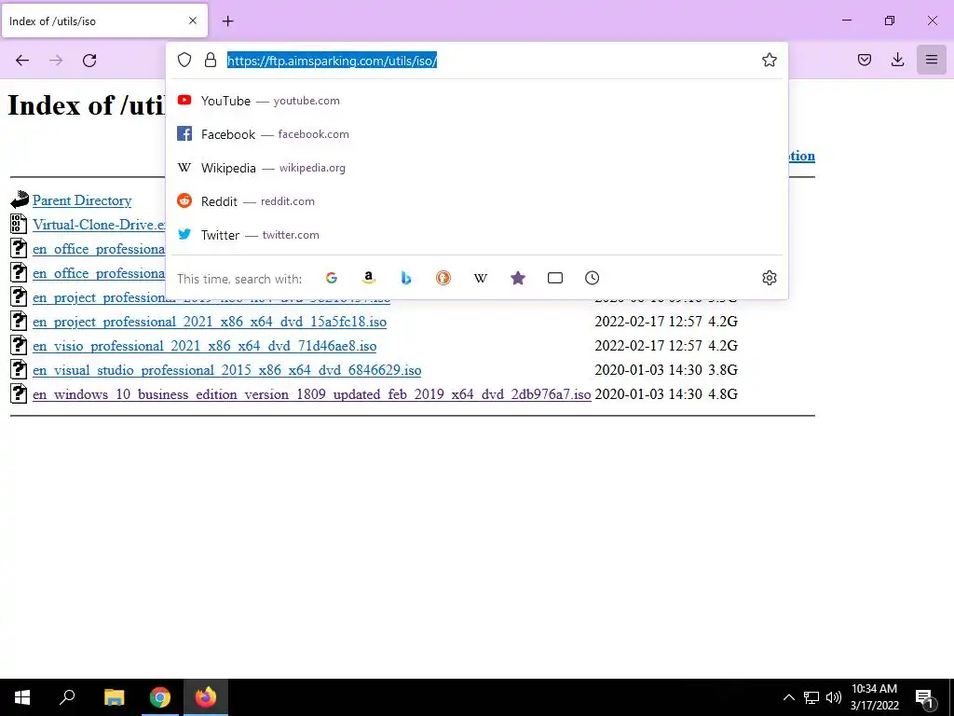Image resolution: width=954 pixels, height=716 pixels.
Task: Select Facebook suggestion
Action: click(477, 134)
